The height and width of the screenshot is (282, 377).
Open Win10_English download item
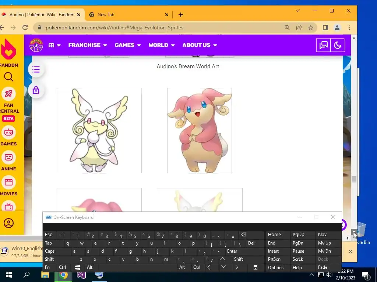click(x=22, y=251)
